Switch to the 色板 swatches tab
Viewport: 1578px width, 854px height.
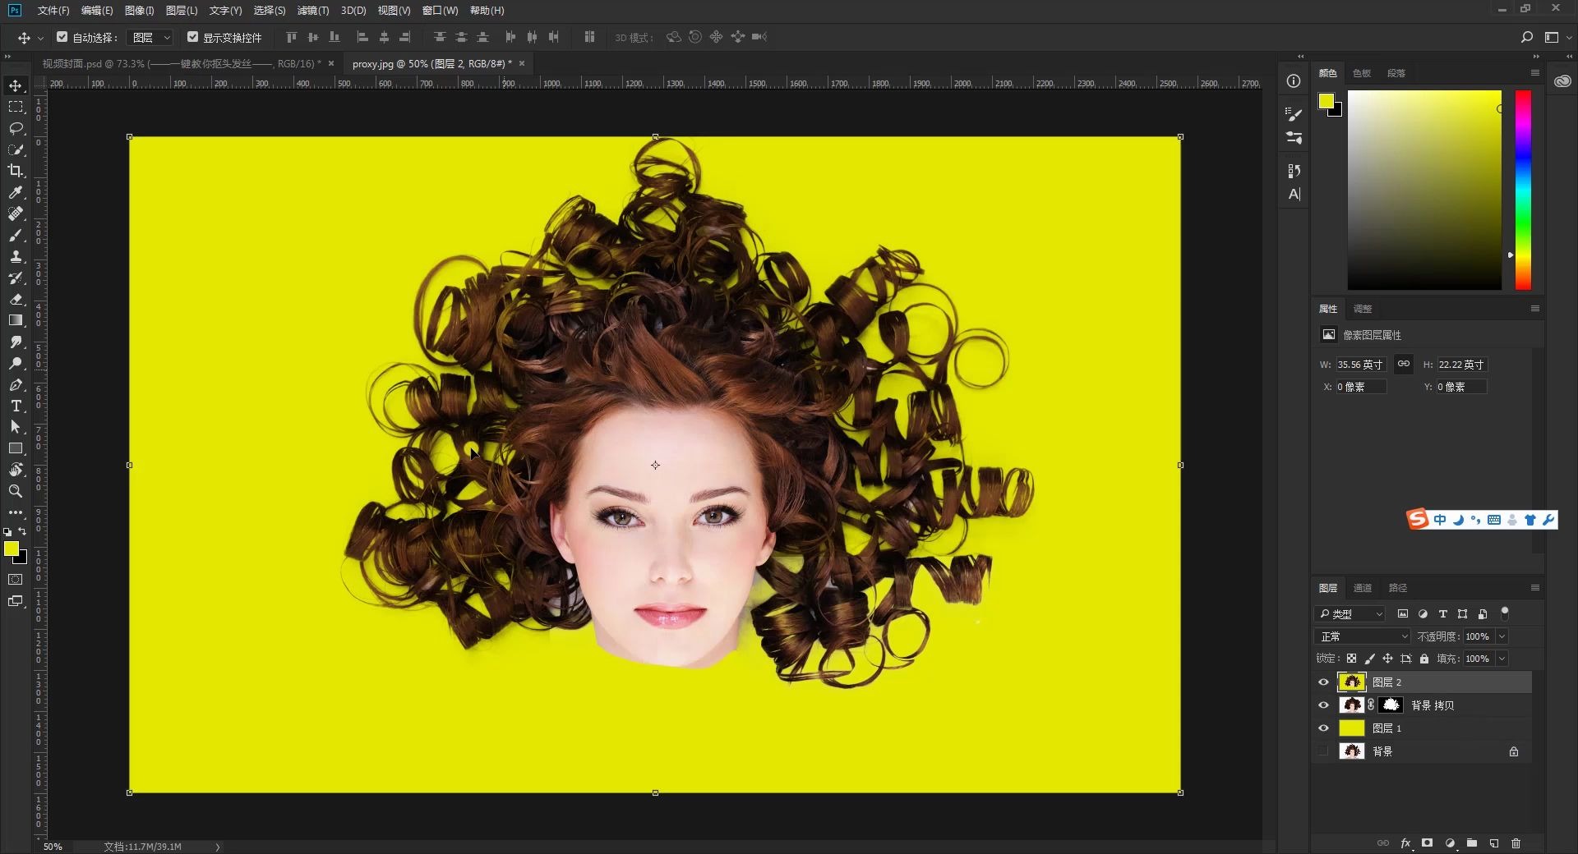tap(1362, 73)
